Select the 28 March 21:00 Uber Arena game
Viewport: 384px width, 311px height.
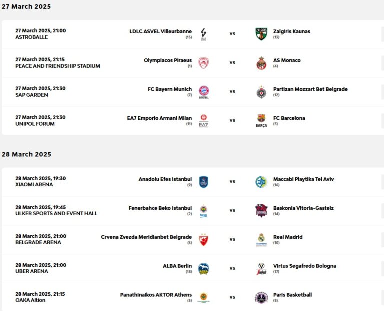[40, 268]
